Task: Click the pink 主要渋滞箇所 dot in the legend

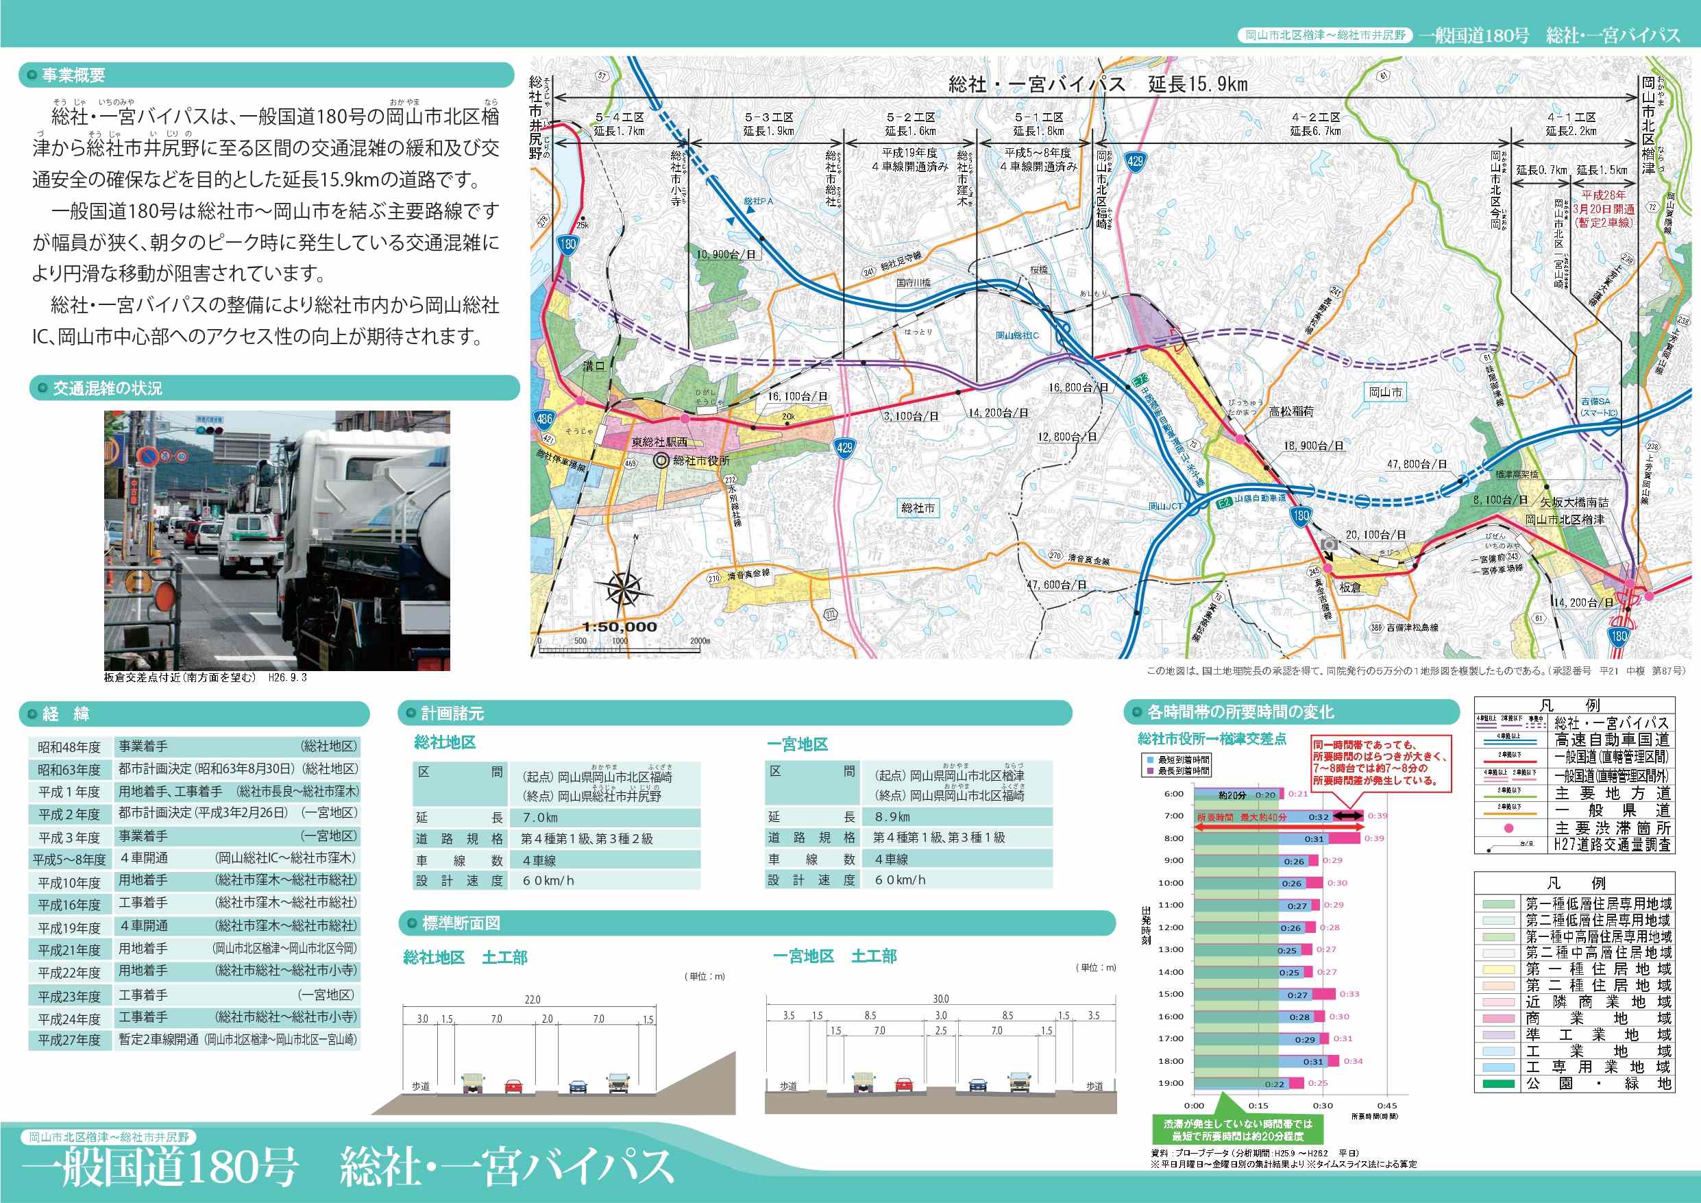Action: click(1509, 829)
